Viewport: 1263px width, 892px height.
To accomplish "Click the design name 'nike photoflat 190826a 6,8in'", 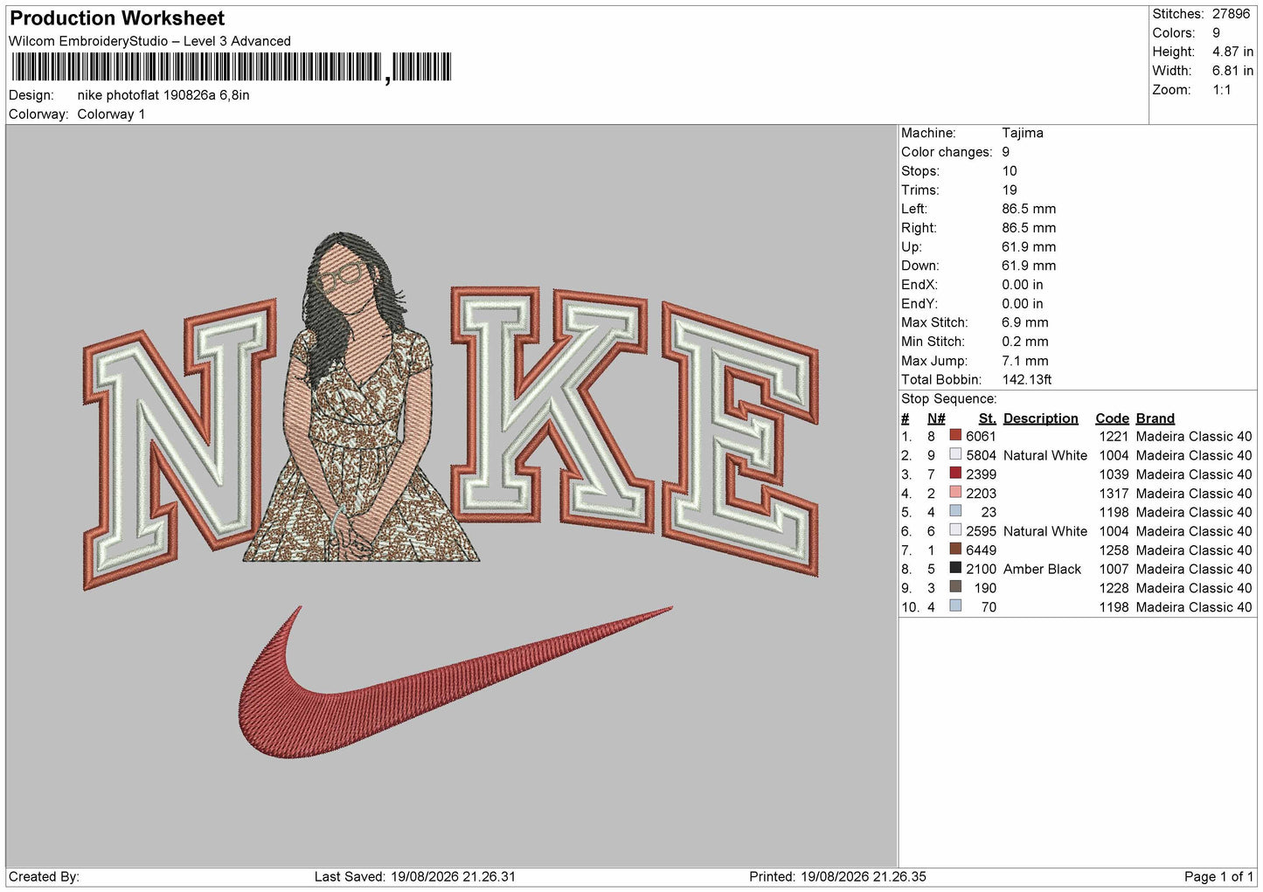I will pyautogui.click(x=163, y=95).
